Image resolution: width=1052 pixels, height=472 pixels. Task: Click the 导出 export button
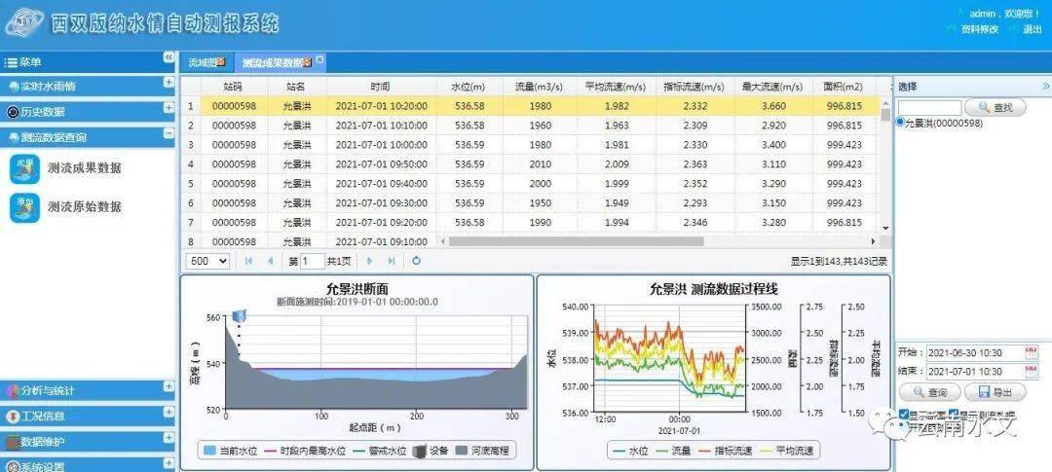[995, 393]
